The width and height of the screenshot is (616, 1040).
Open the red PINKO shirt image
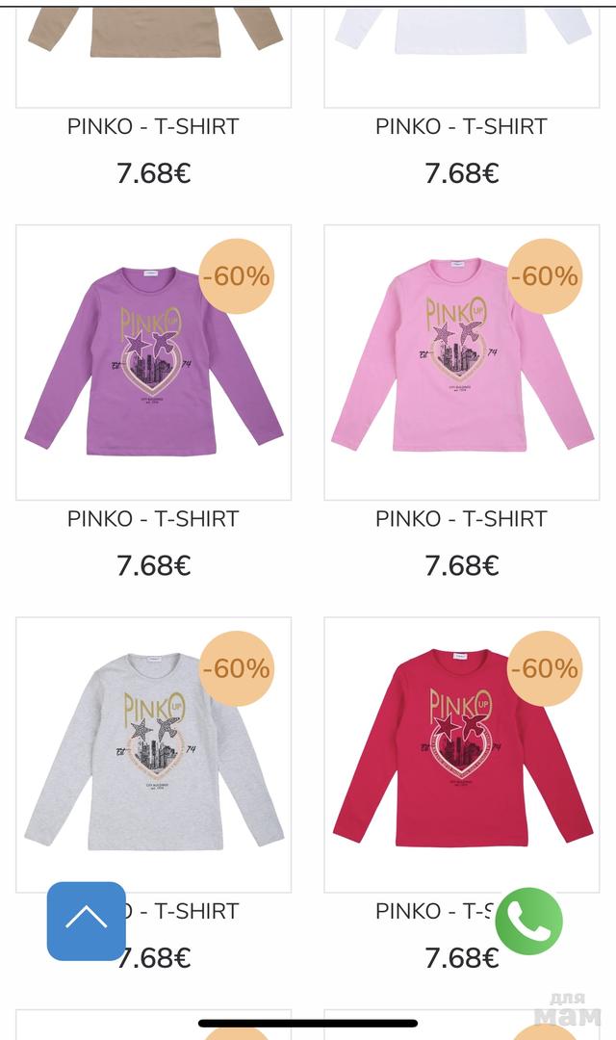[461, 755]
